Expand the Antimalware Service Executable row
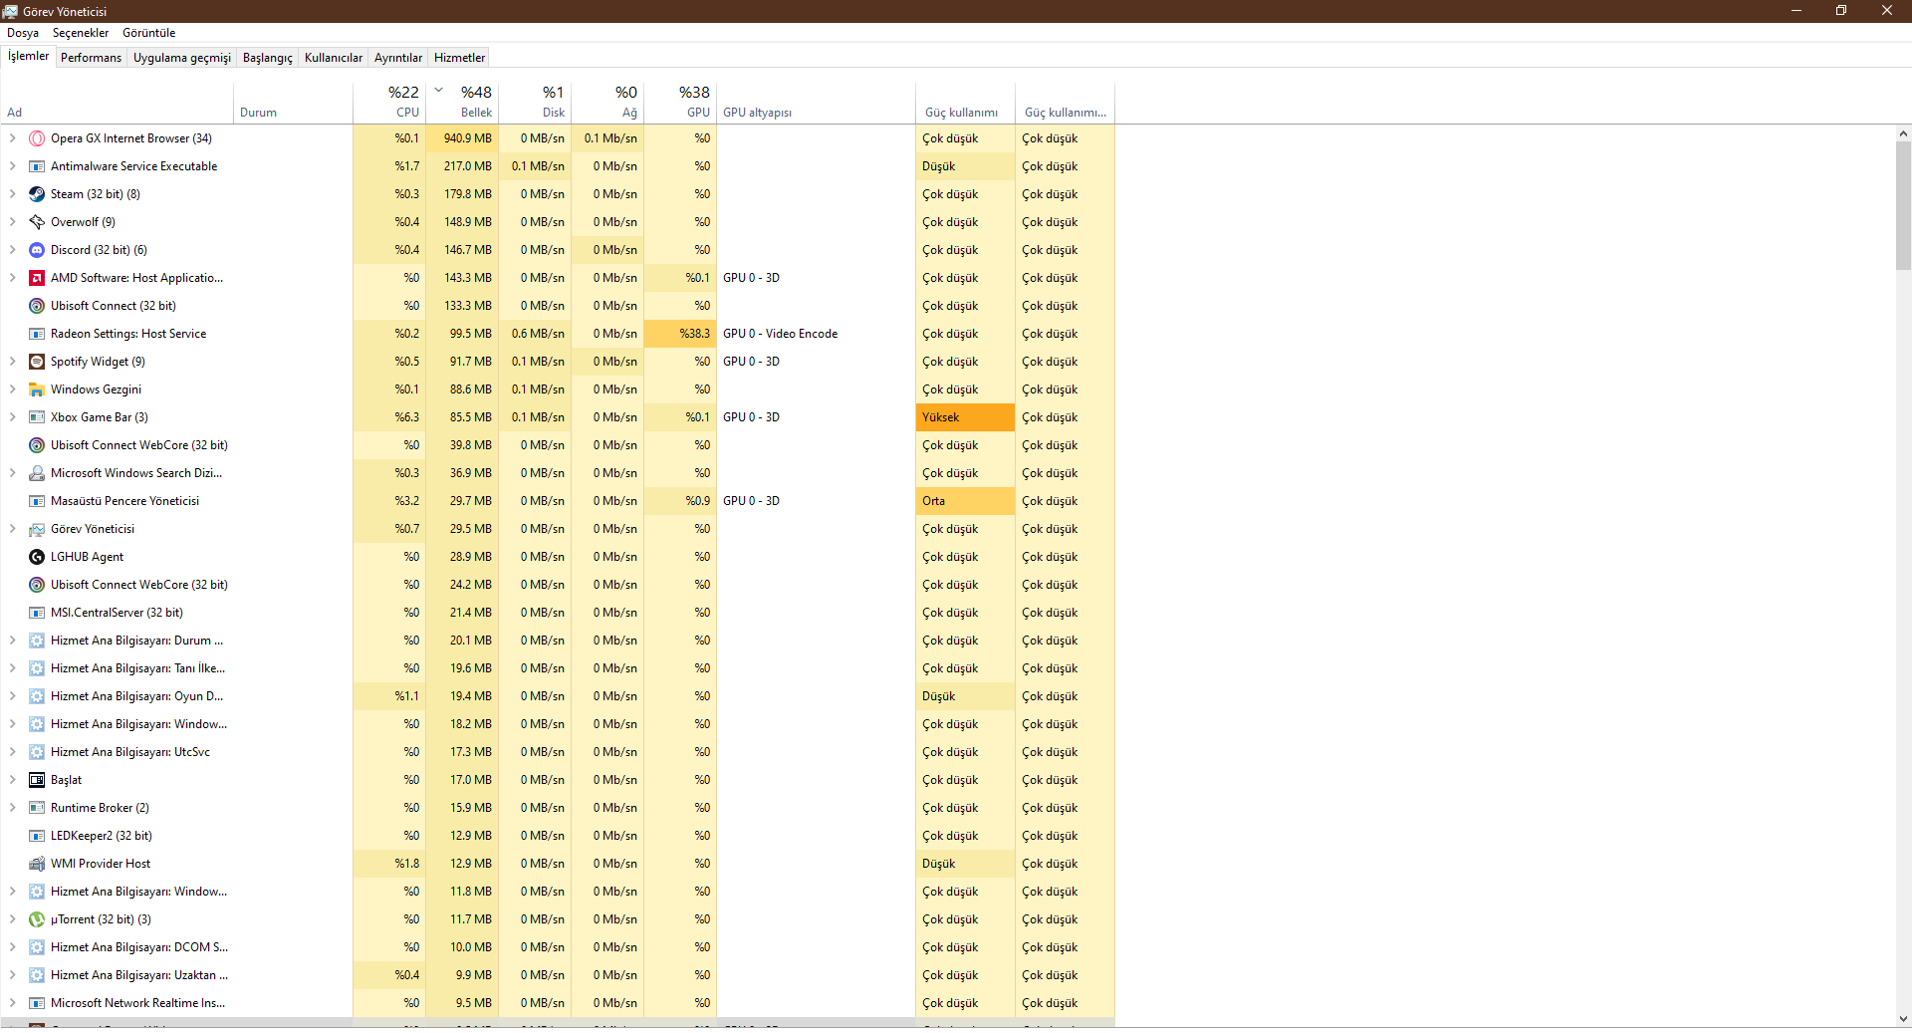The height and width of the screenshot is (1033, 1912). click(12, 166)
